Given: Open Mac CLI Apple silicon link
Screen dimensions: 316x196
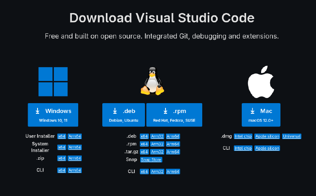Looking at the screenshot, I should click(x=267, y=148).
